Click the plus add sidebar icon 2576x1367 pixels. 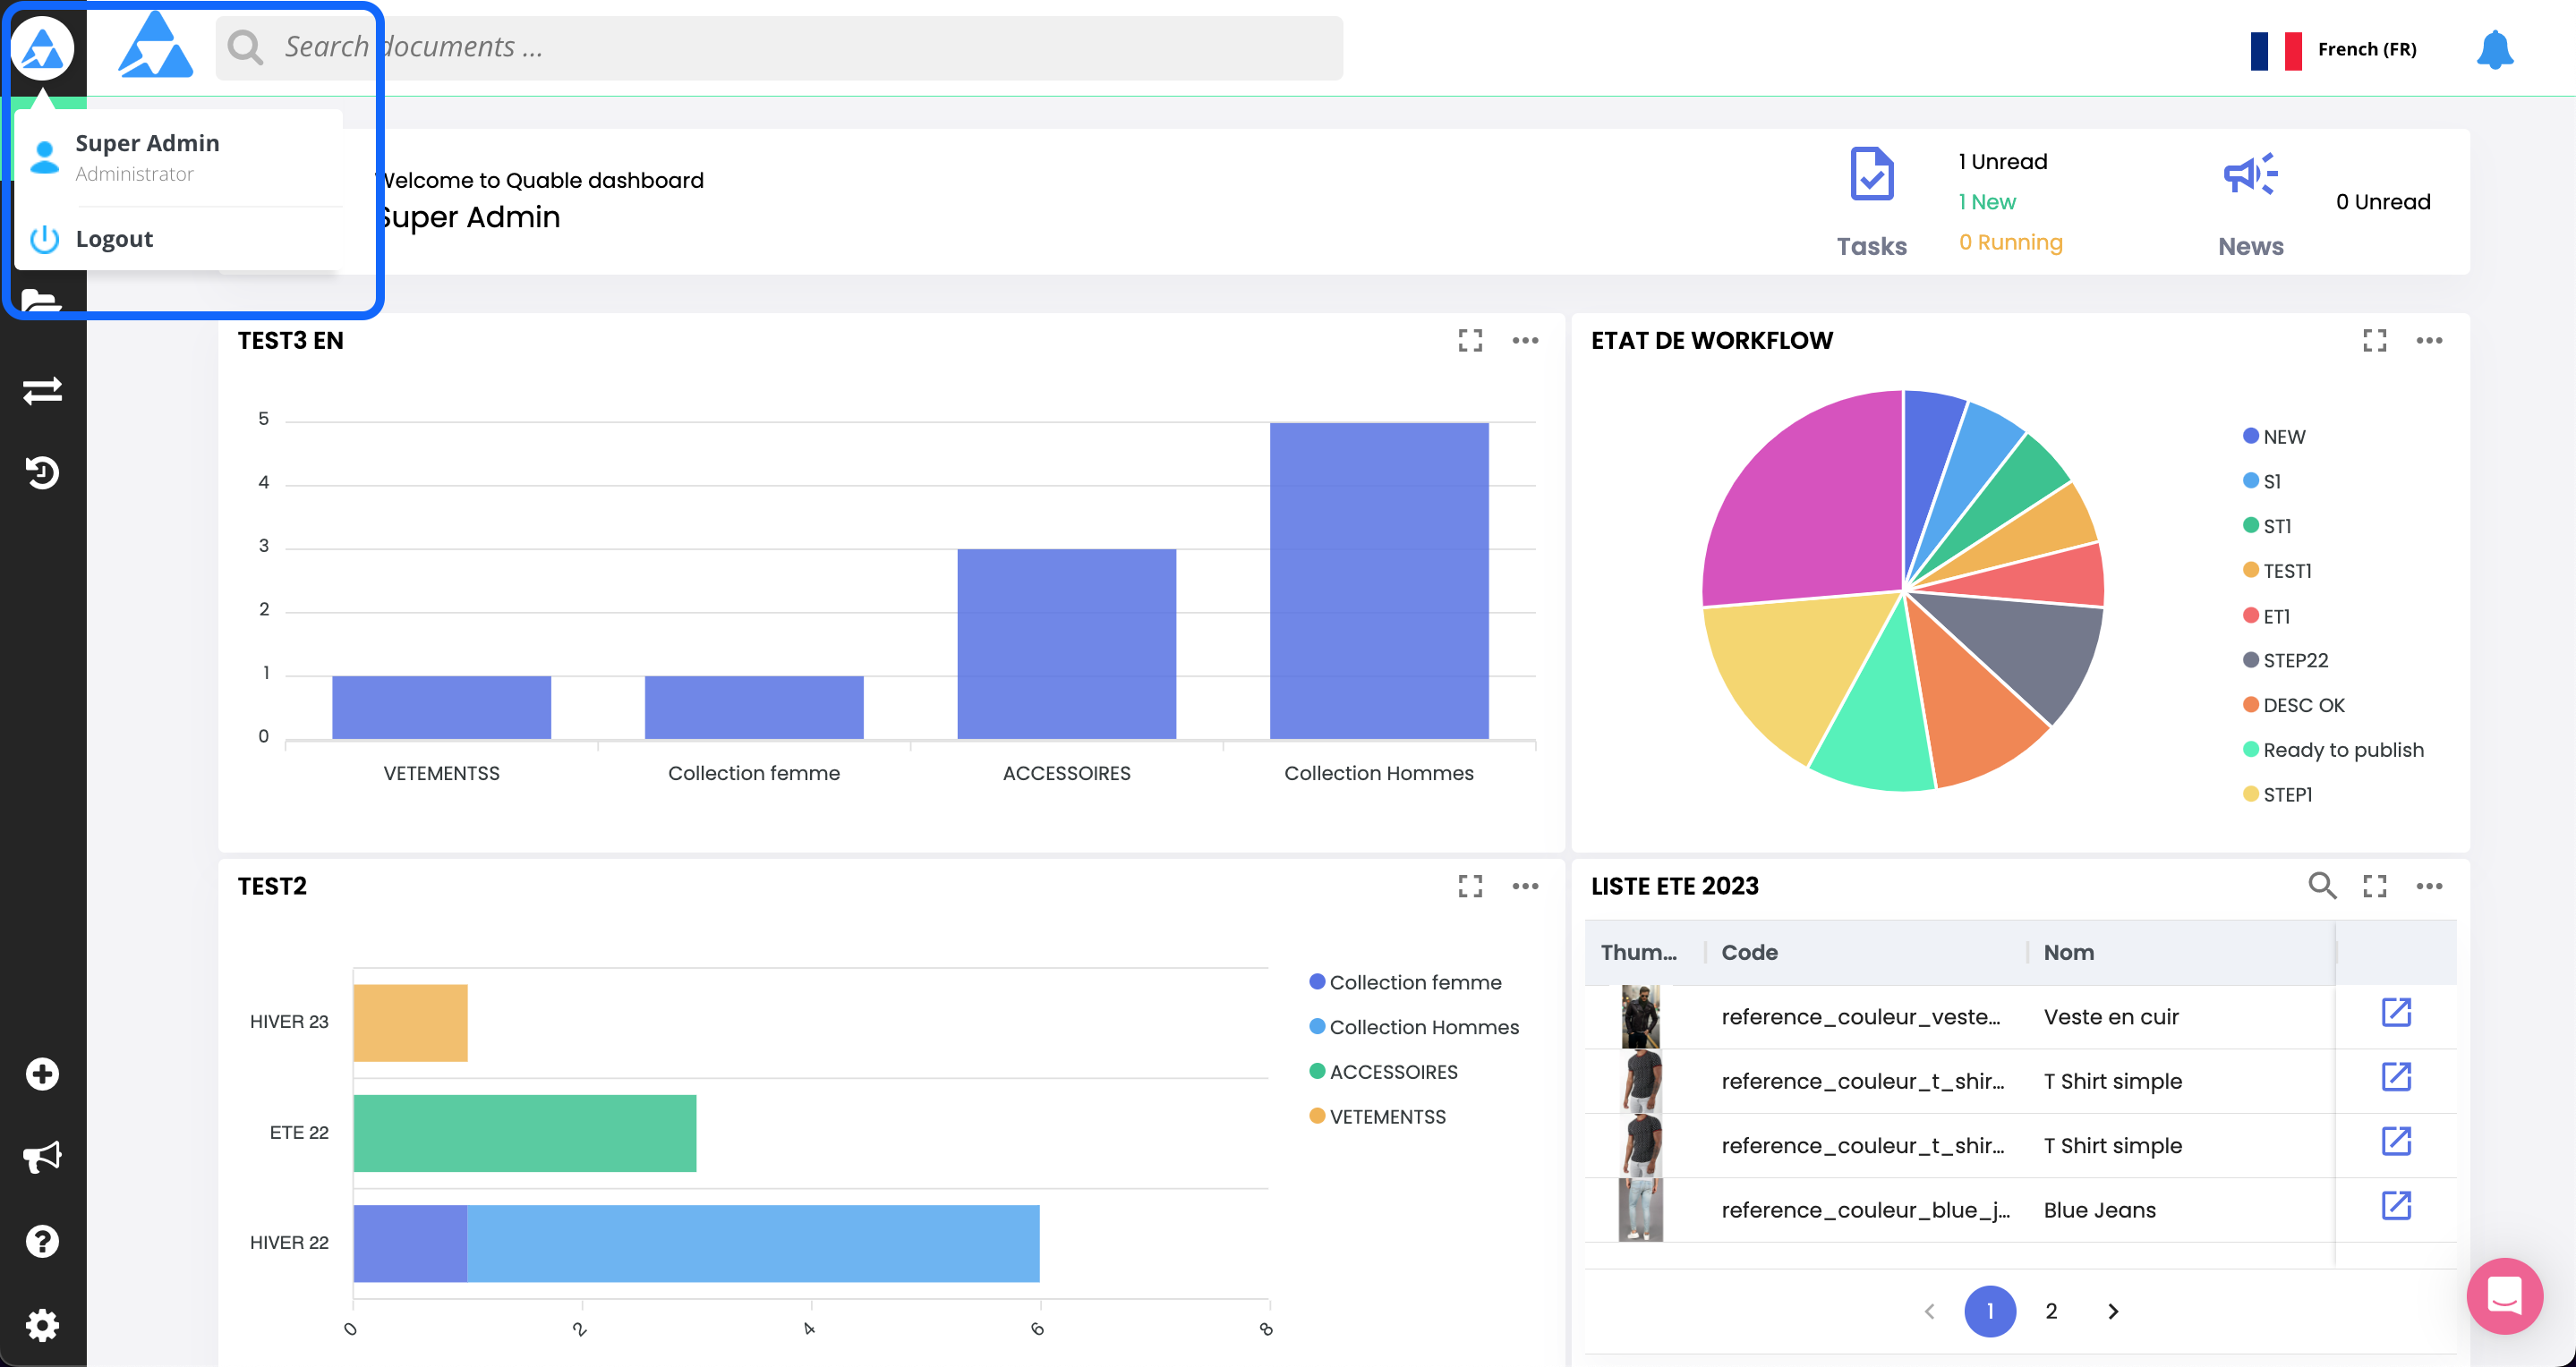pos(42,1074)
